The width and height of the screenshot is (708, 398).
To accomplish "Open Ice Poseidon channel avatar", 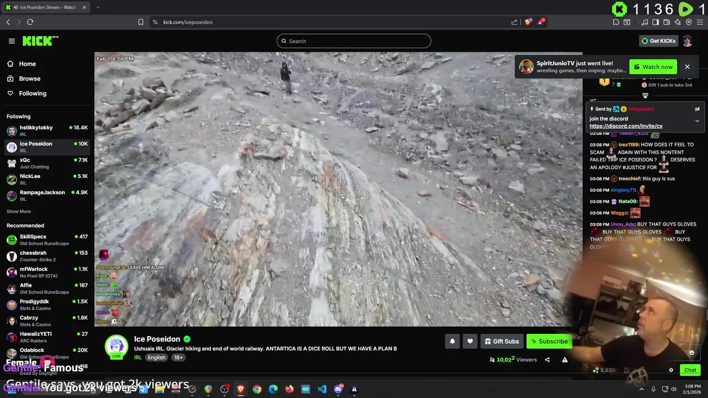I will (x=116, y=347).
